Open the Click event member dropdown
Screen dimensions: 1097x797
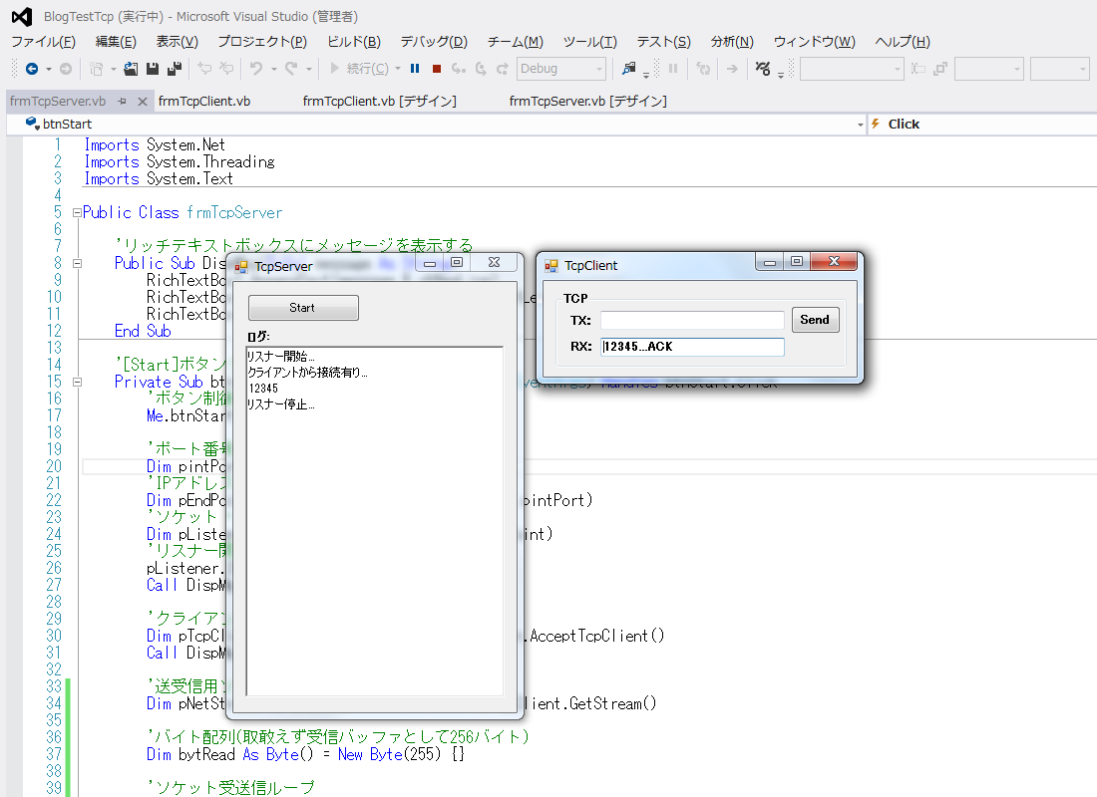[982, 124]
